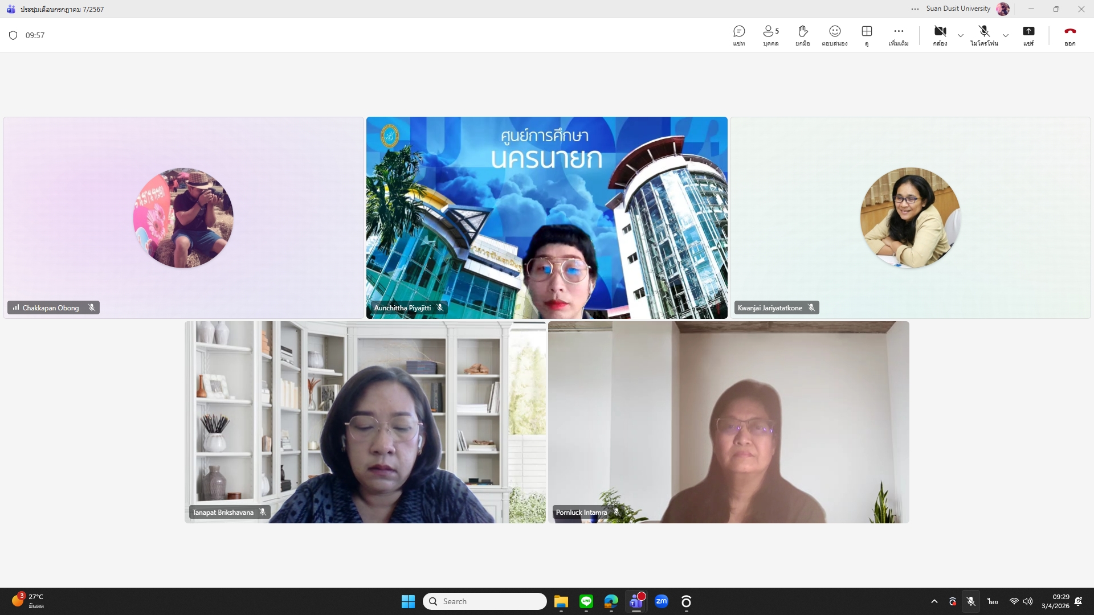Toggle the system tray microphone mute icon
Screen dimensions: 1094x615
pyautogui.click(x=971, y=601)
